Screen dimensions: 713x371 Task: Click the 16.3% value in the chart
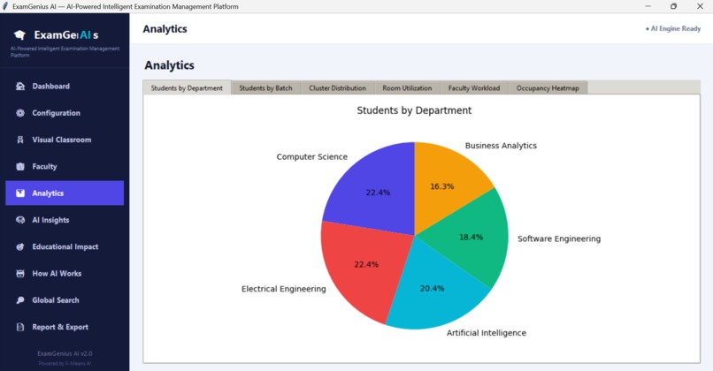442,186
